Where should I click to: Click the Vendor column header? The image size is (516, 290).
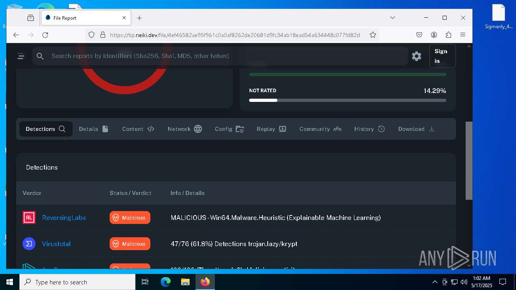pos(32,193)
